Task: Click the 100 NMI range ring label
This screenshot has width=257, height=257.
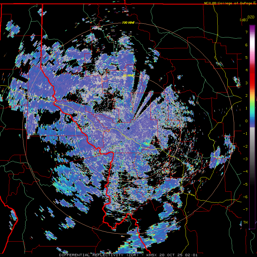Action: pyautogui.click(x=128, y=23)
